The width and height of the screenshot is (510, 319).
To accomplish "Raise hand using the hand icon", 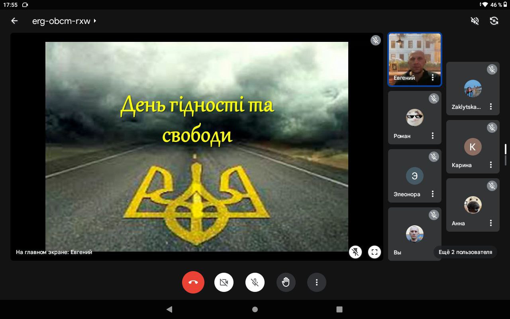I will tap(286, 282).
